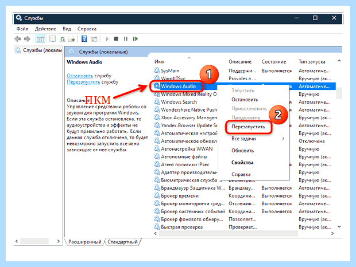This screenshot has width=356, height=267.
Task: Click the Службы app icon in title bar
Action: (x=19, y=18)
